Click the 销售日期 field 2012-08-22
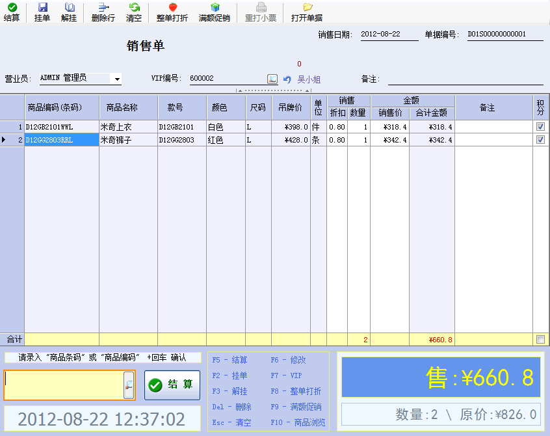The width and height of the screenshot is (550, 436). [x=389, y=34]
